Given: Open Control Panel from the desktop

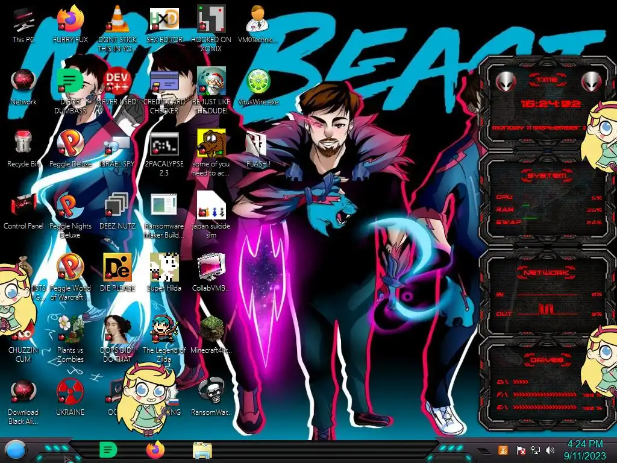Looking at the screenshot, I should tap(23, 212).
